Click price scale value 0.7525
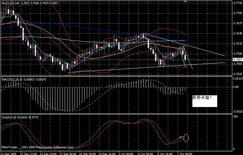 238,74
